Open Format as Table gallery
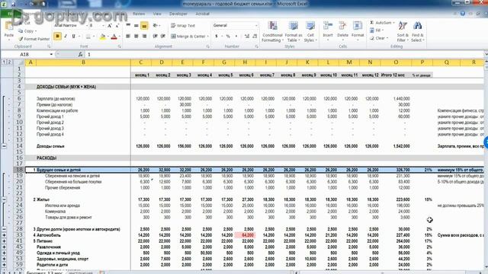 coord(294,32)
